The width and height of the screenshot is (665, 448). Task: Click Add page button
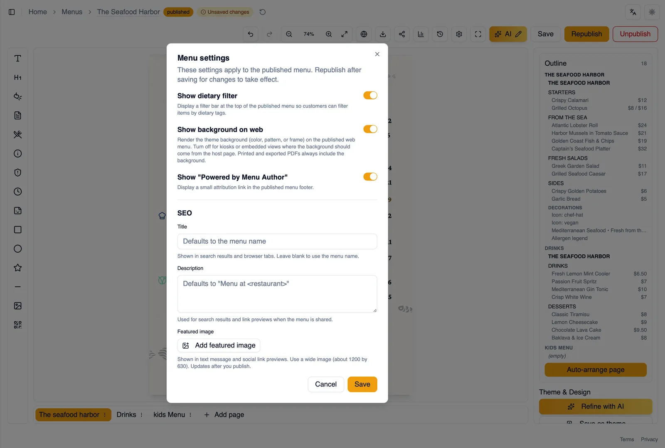tap(224, 415)
